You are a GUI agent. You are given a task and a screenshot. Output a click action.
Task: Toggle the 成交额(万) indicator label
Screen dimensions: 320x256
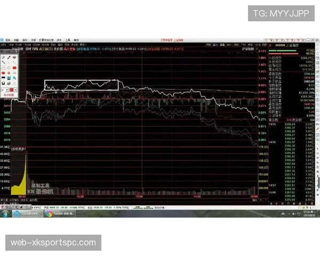pos(45,49)
